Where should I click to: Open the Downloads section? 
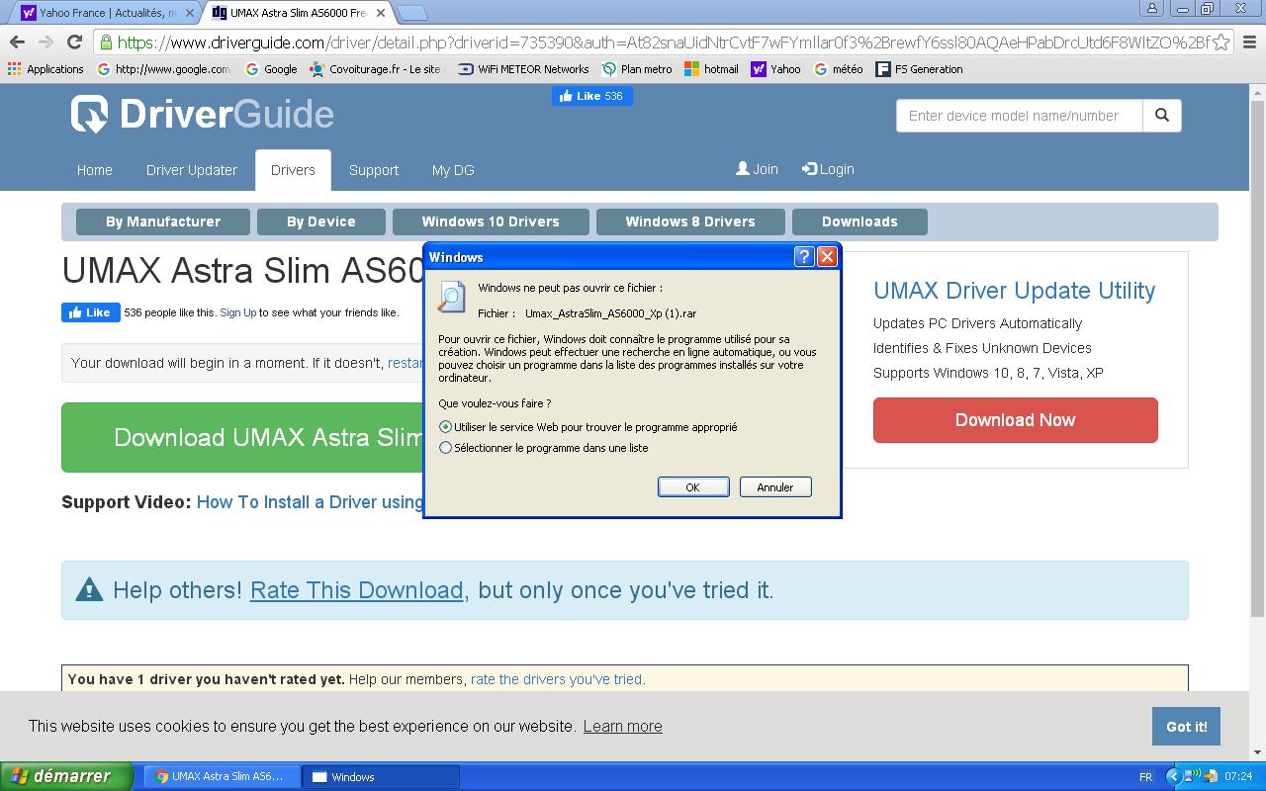(x=859, y=221)
